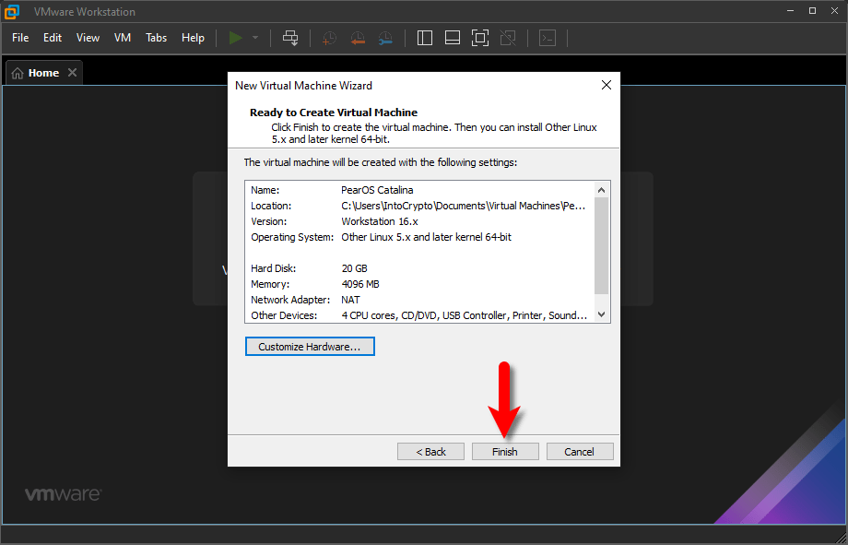Toggle the library sidebar view icon
The height and width of the screenshot is (545, 848).
pyautogui.click(x=425, y=38)
